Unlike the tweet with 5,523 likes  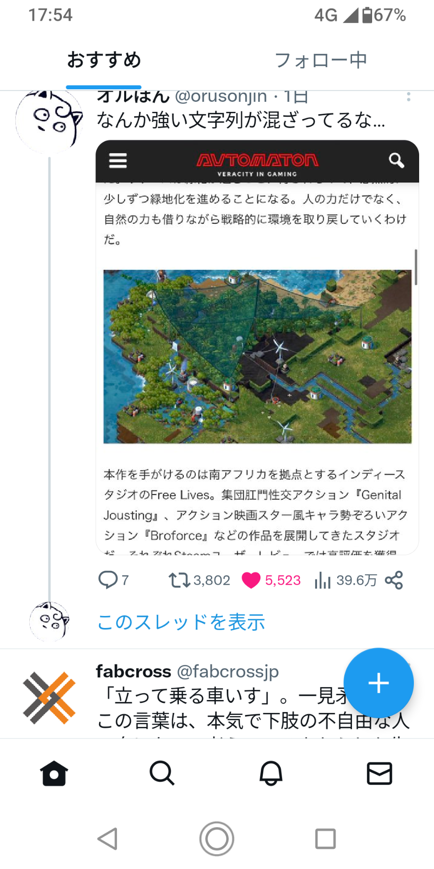(271, 580)
